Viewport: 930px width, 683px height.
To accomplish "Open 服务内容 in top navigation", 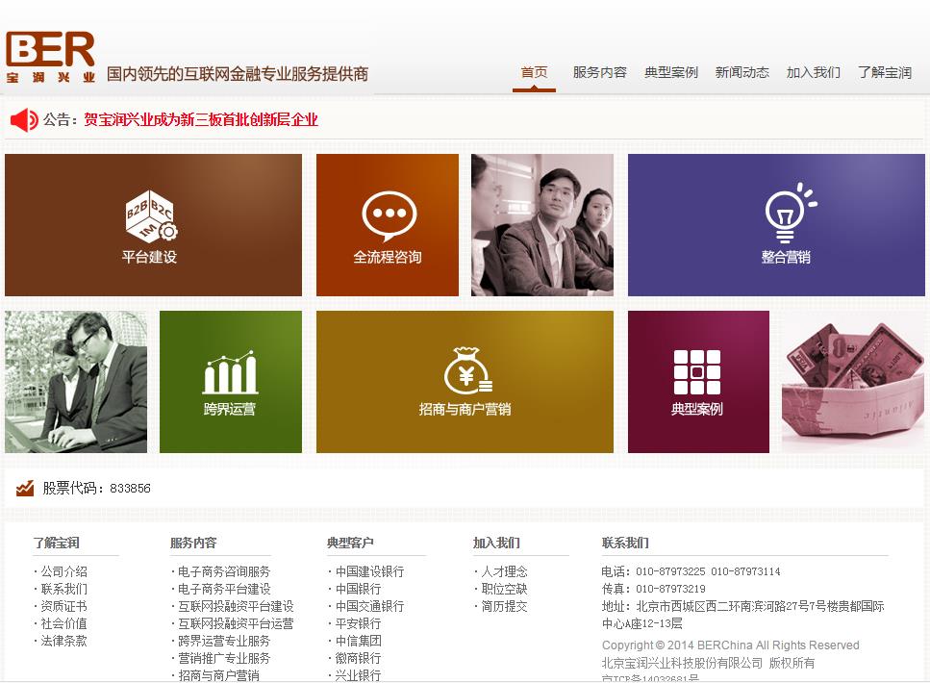I will pyautogui.click(x=599, y=72).
